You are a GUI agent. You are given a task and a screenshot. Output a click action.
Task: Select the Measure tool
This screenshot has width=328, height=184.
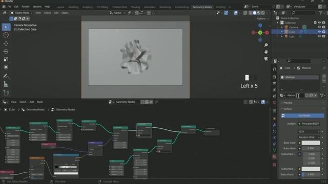(6, 84)
